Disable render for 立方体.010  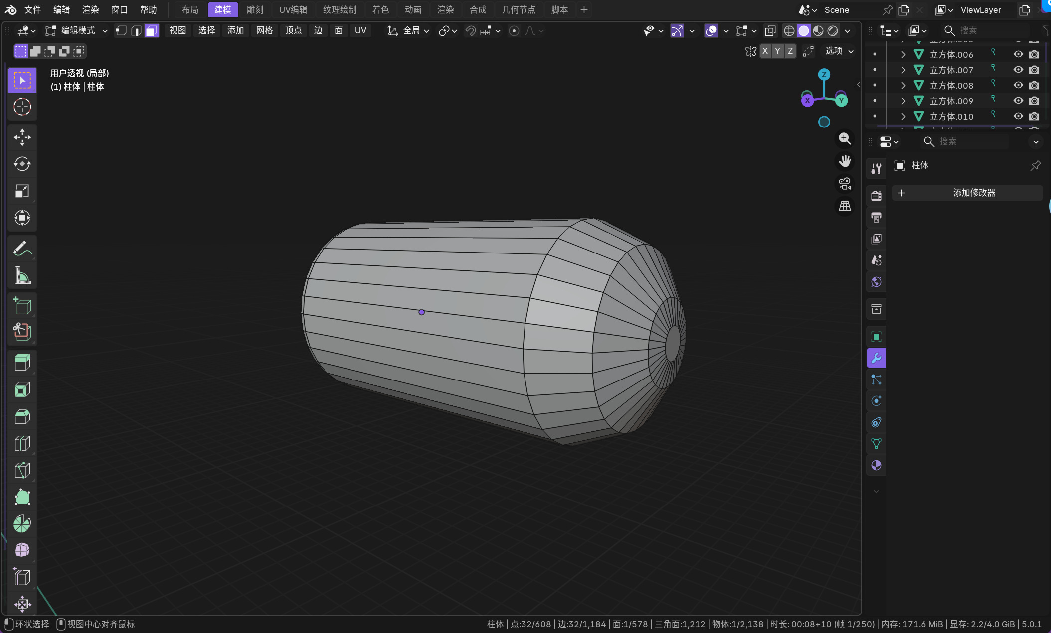(x=1034, y=116)
